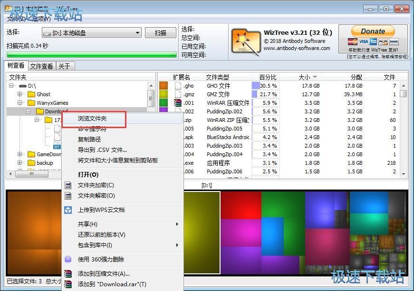Click the WinRAR icon beside 添加到压缩文件

pyautogui.click(x=68, y=274)
